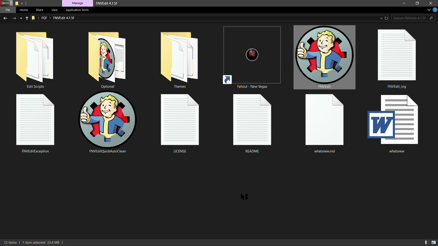Open the Application Tools tab
The width and height of the screenshot is (438, 246).
[x=77, y=10]
